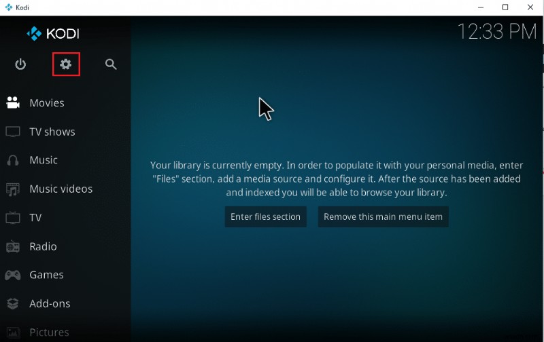
Task: Select the Radio icon
Action: pos(13,246)
